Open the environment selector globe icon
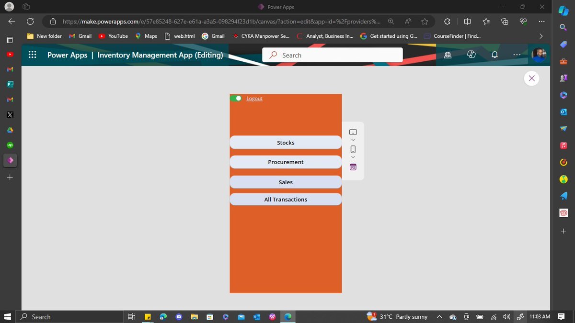Screen dimensions: 575x323 point(448,55)
